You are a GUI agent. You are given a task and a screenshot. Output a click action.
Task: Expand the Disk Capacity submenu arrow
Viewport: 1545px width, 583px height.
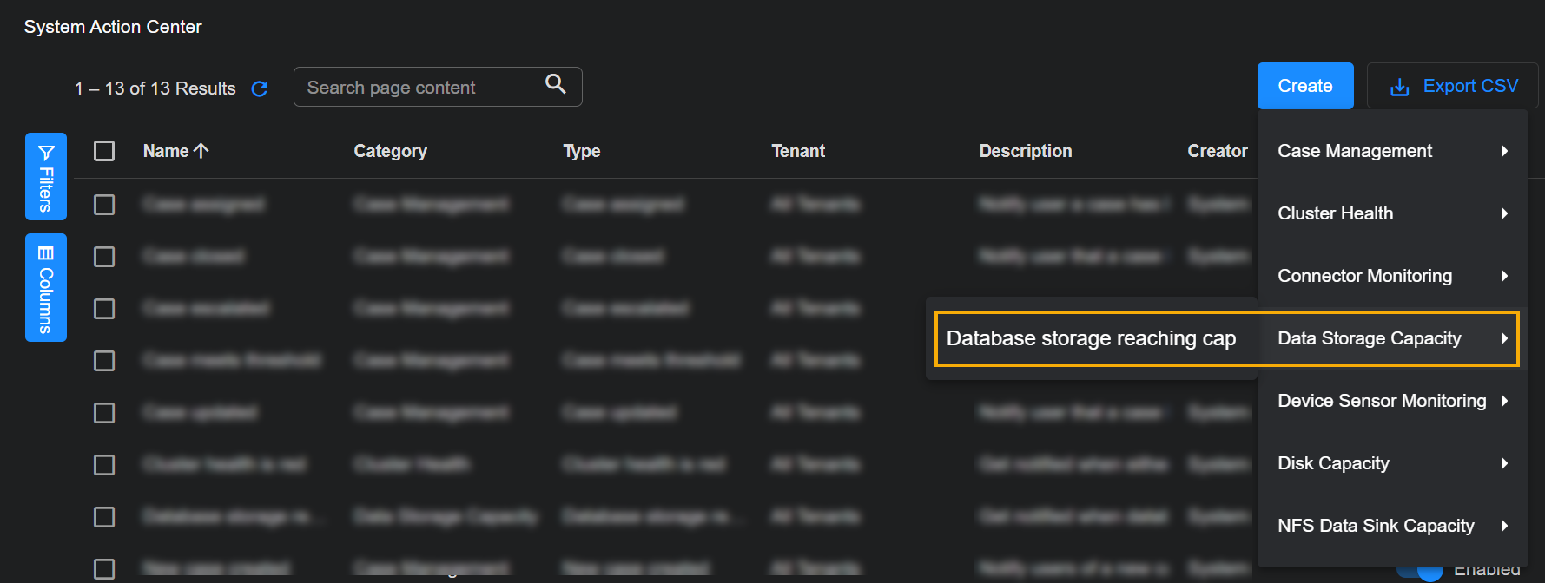1504,463
